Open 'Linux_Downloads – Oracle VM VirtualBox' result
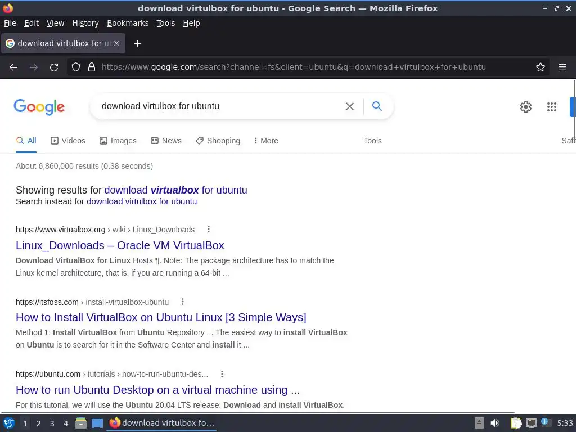The image size is (576, 432). (120, 245)
